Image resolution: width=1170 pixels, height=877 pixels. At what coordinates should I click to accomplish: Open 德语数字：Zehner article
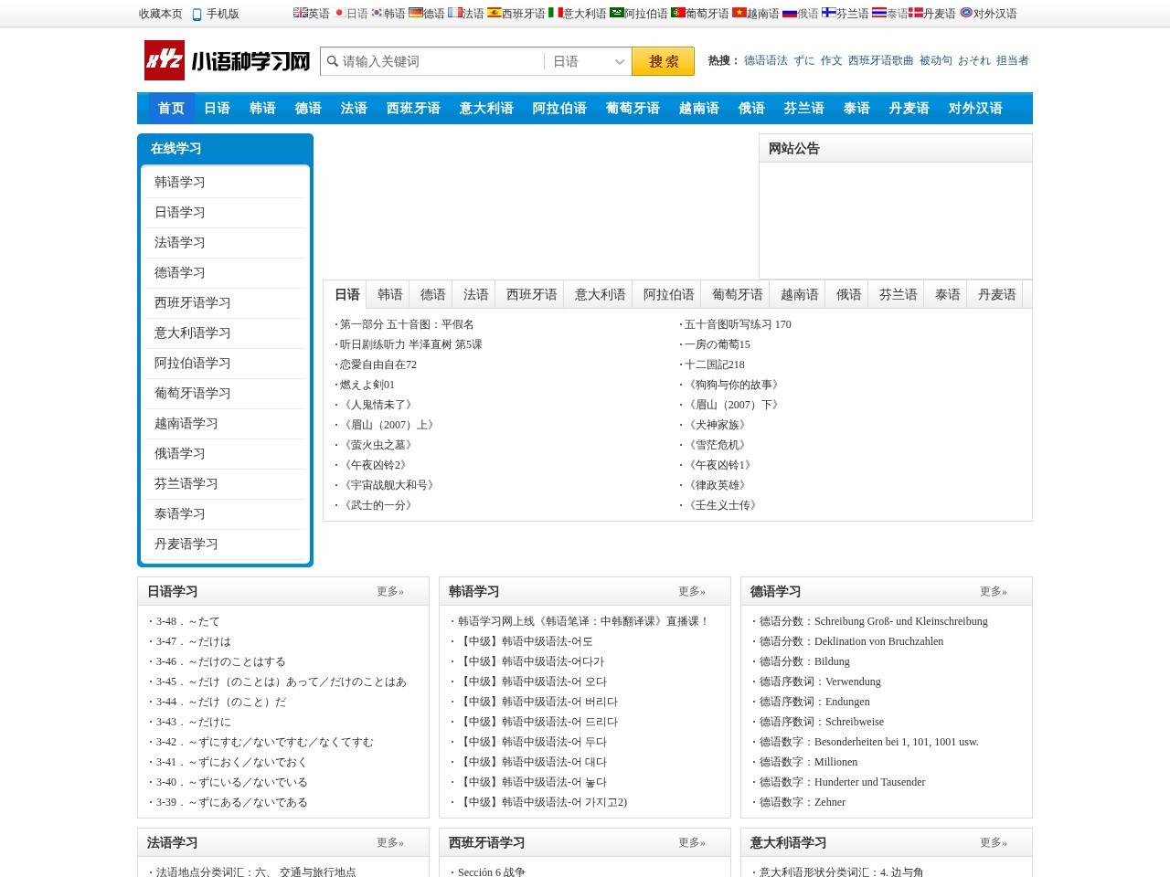803,802
